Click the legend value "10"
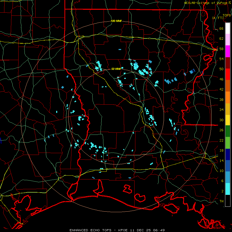This screenshot has width=232, height=232. (221, 171)
